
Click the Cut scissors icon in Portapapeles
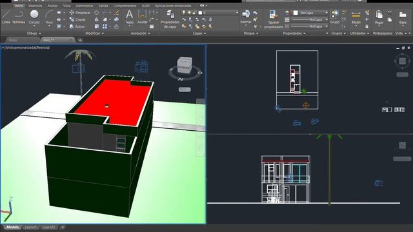390,12
